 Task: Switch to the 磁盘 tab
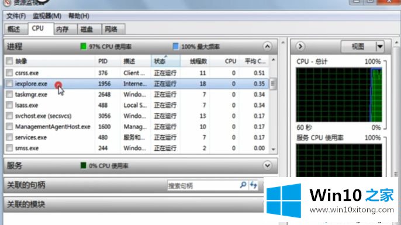pos(89,29)
